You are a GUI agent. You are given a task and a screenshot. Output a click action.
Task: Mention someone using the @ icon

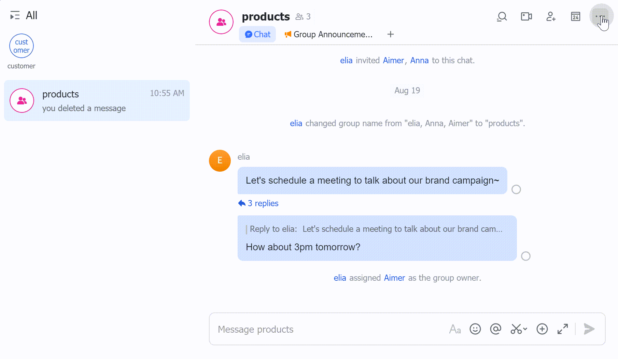coord(495,329)
